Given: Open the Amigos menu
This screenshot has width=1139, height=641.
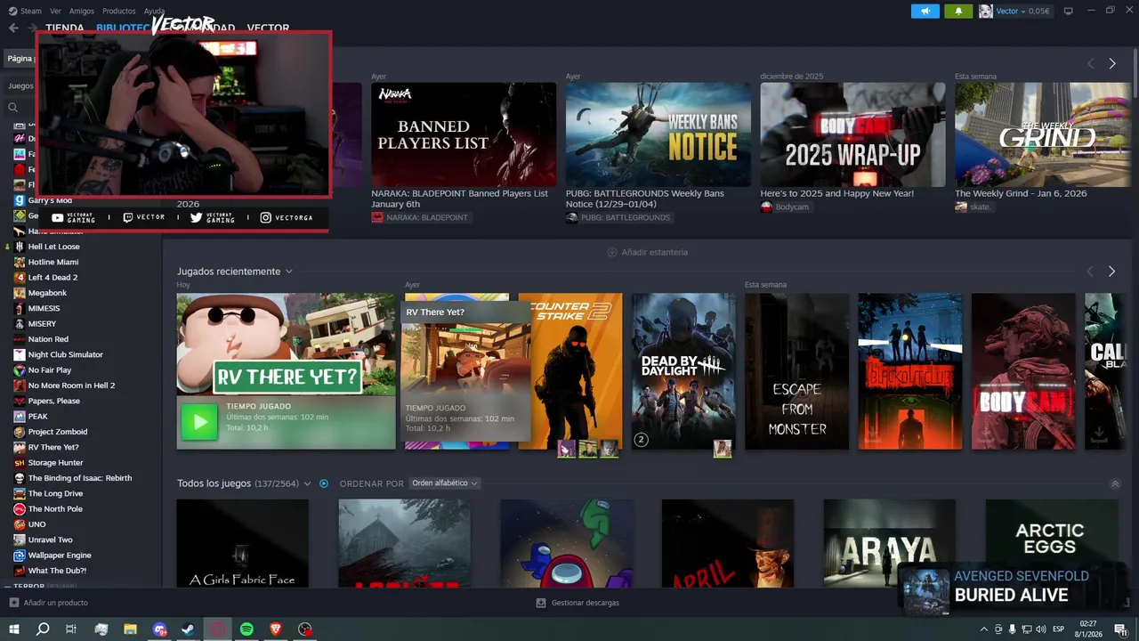Looking at the screenshot, I should click(x=82, y=11).
